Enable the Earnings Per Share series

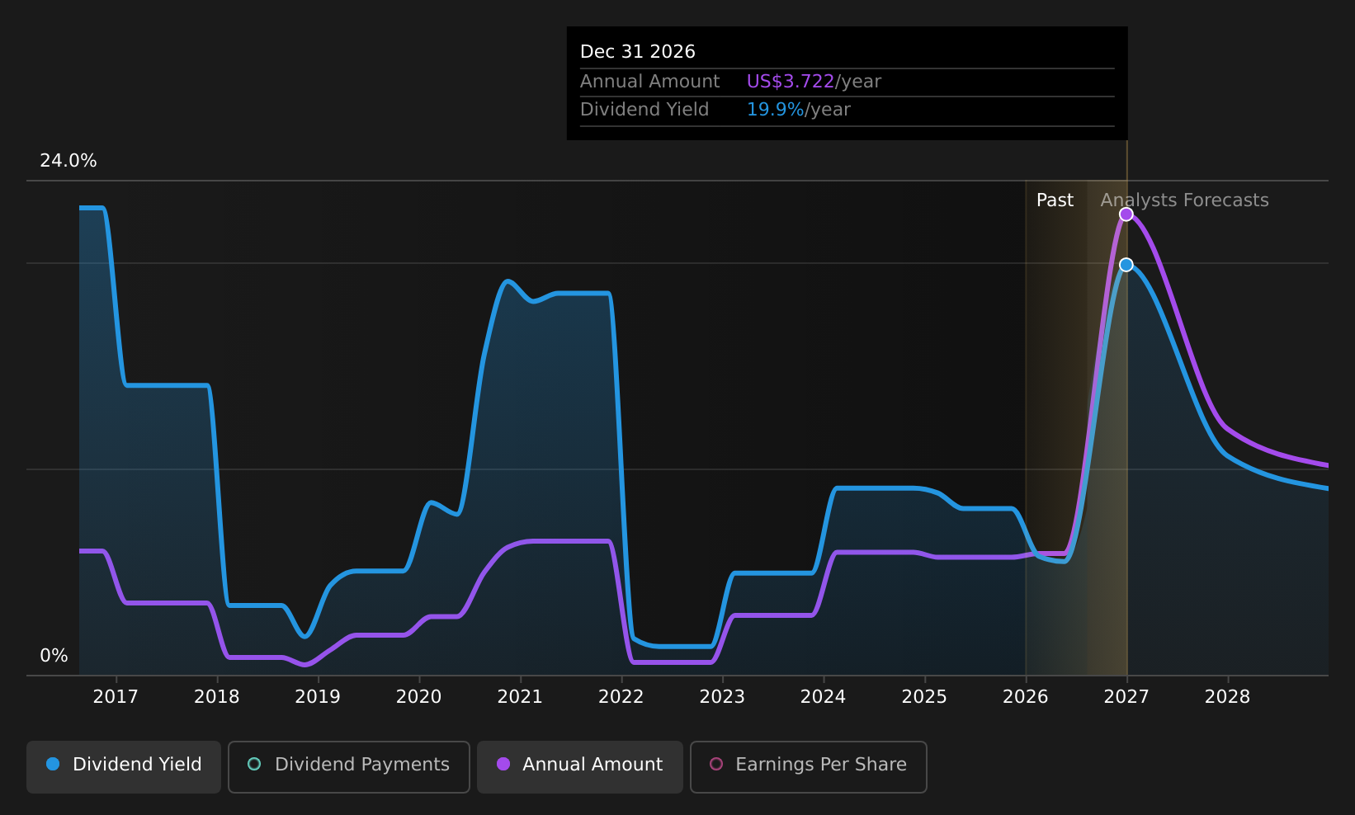tap(809, 766)
